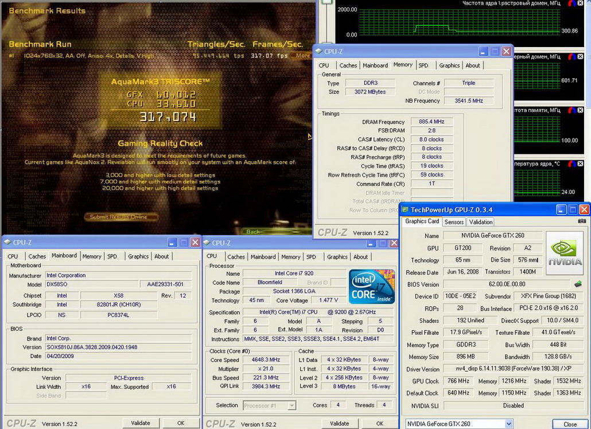Switch to the Sensors tab in GPU-Z
Image resolution: width=591 pixels, height=429 pixels.
(x=454, y=222)
